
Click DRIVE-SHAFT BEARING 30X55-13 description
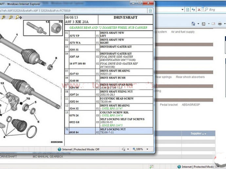click(115, 72)
